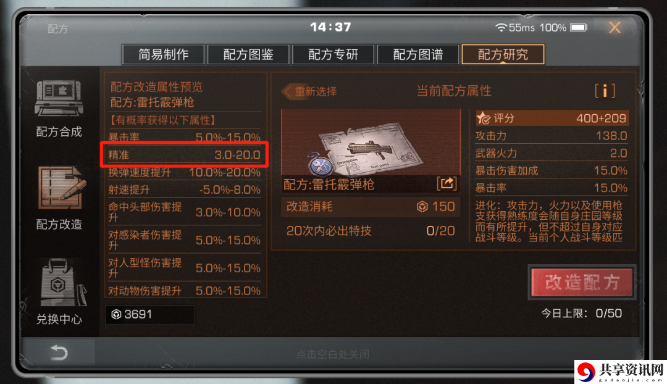Switch to the 简易制作 tab
This screenshot has width=667, height=384.
pos(163,54)
